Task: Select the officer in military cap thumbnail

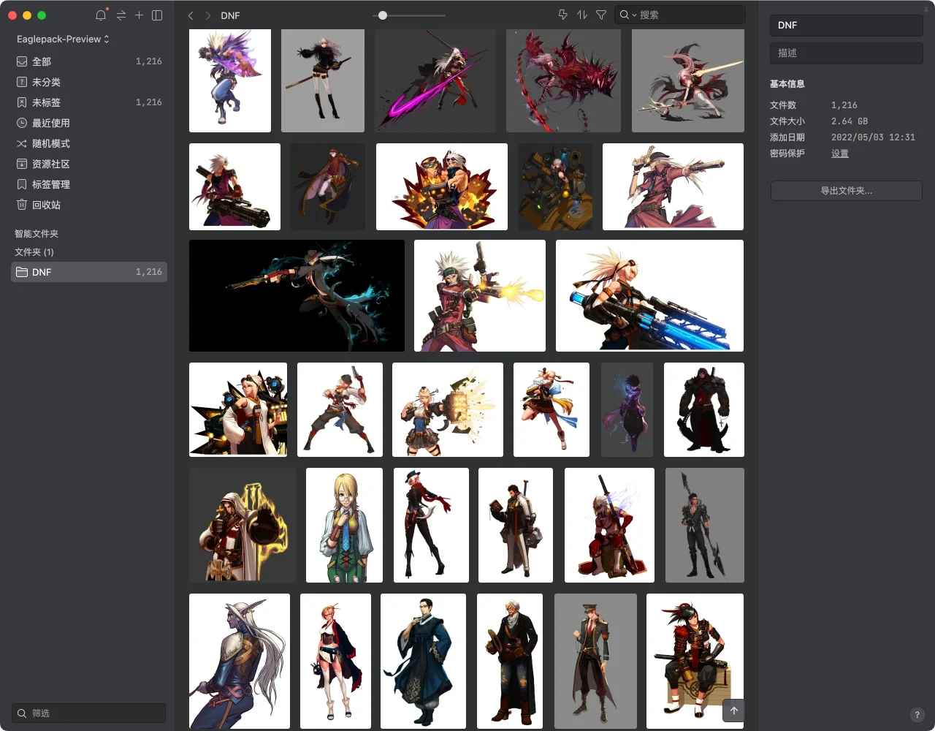Action: point(595,661)
